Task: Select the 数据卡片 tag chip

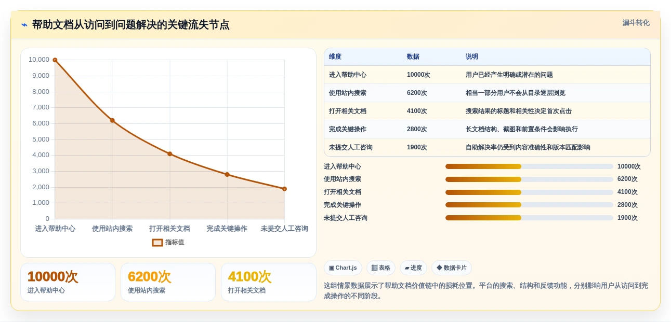Action: 452,268
